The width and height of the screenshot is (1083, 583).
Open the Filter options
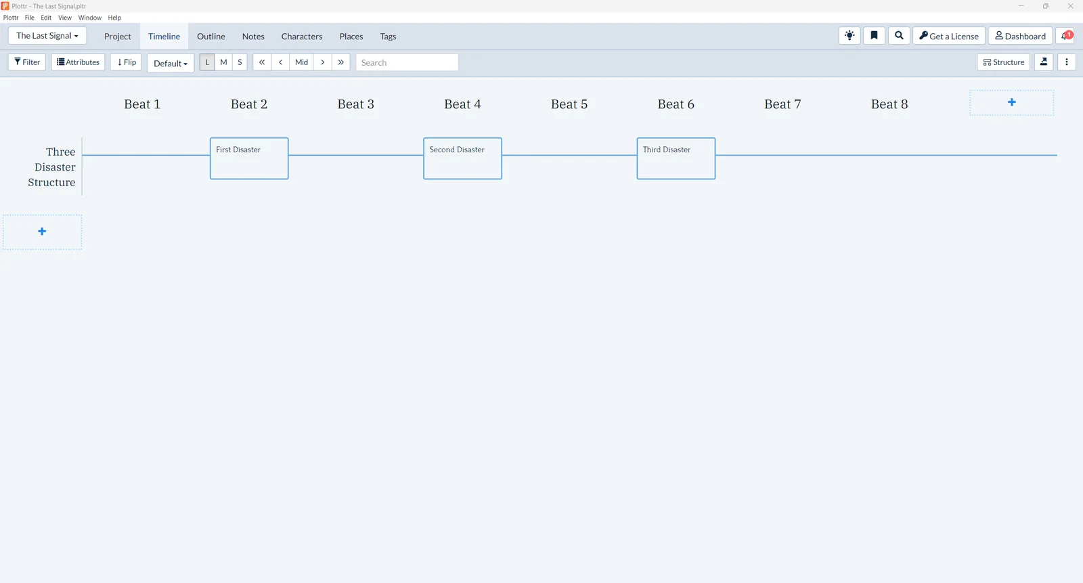pos(27,62)
